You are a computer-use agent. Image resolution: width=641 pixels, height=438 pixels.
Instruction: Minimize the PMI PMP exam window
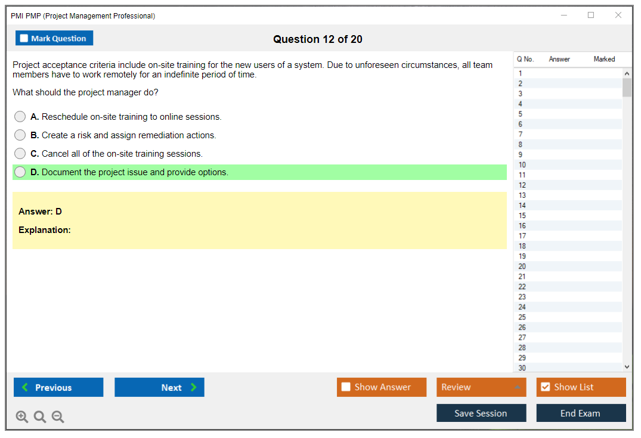(x=564, y=15)
